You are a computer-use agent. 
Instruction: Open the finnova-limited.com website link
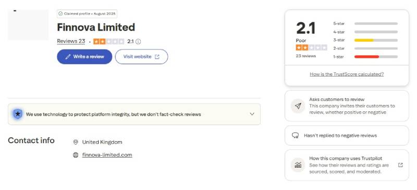point(107,155)
